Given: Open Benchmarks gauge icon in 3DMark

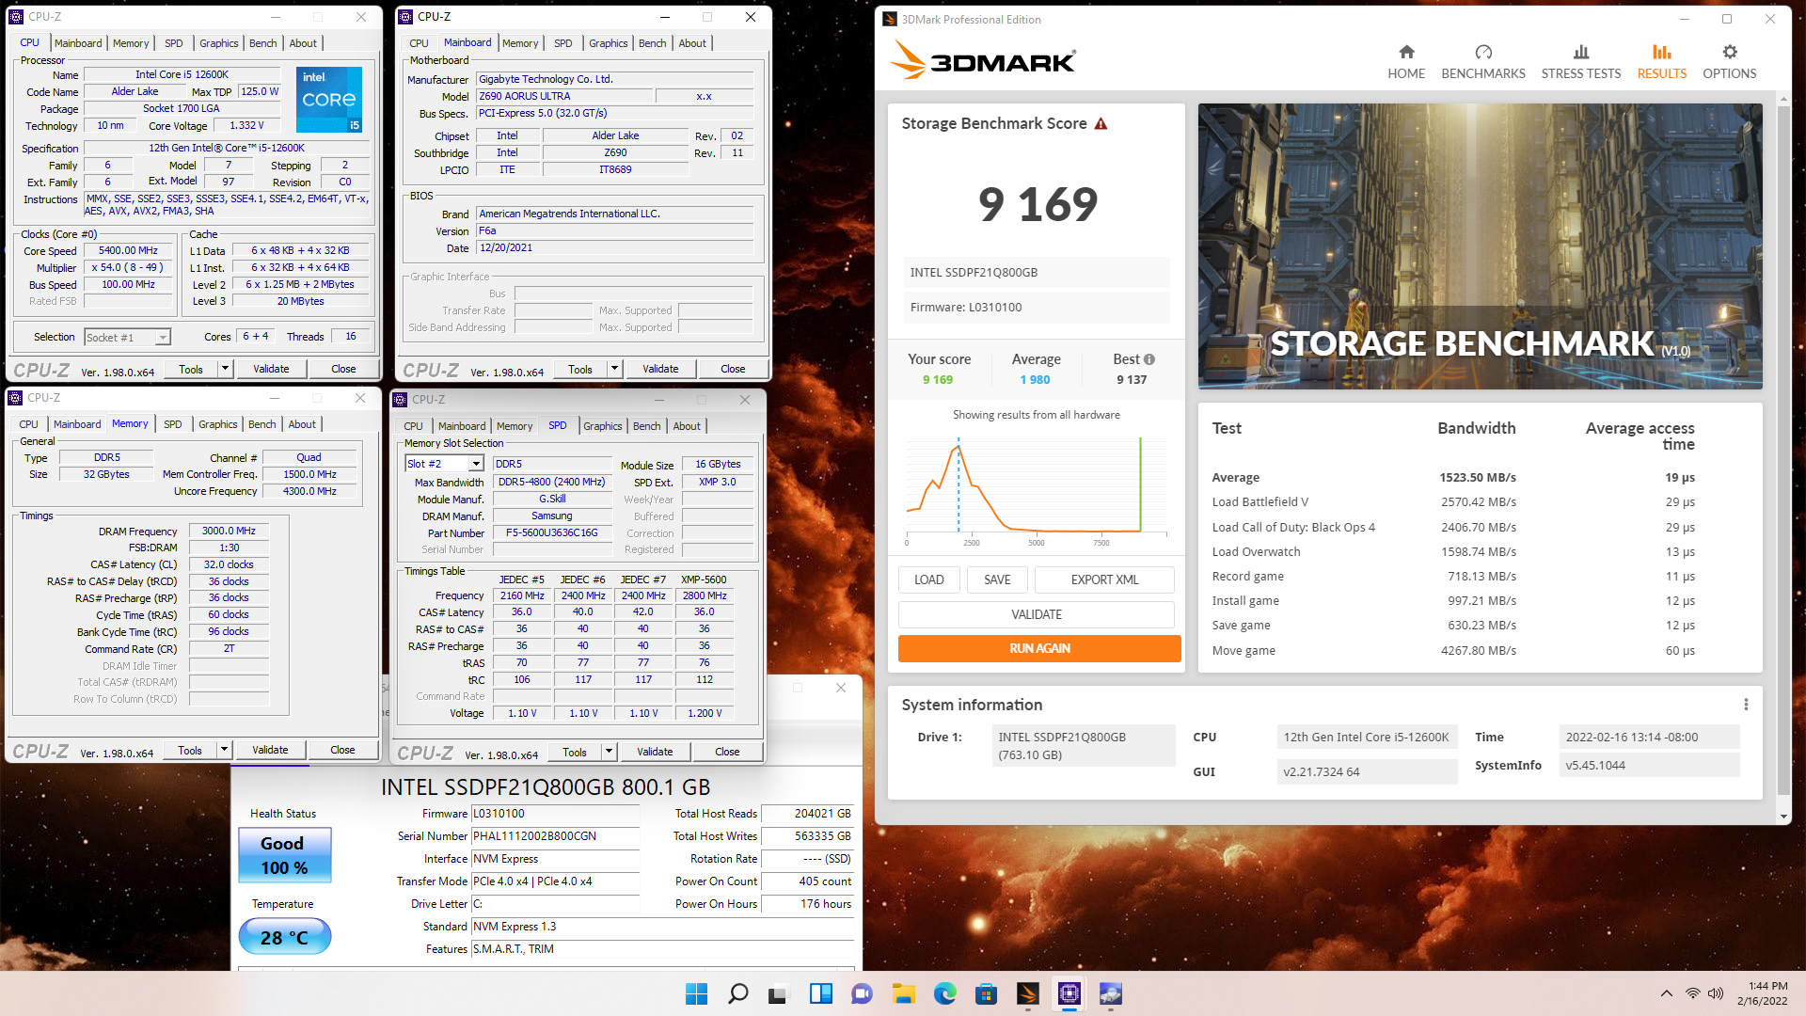Looking at the screenshot, I should (1483, 52).
